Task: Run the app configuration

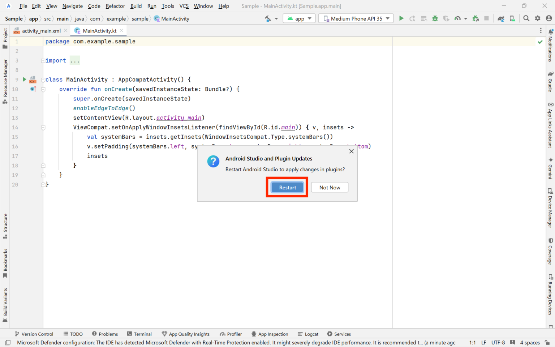Action: click(401, 18)
